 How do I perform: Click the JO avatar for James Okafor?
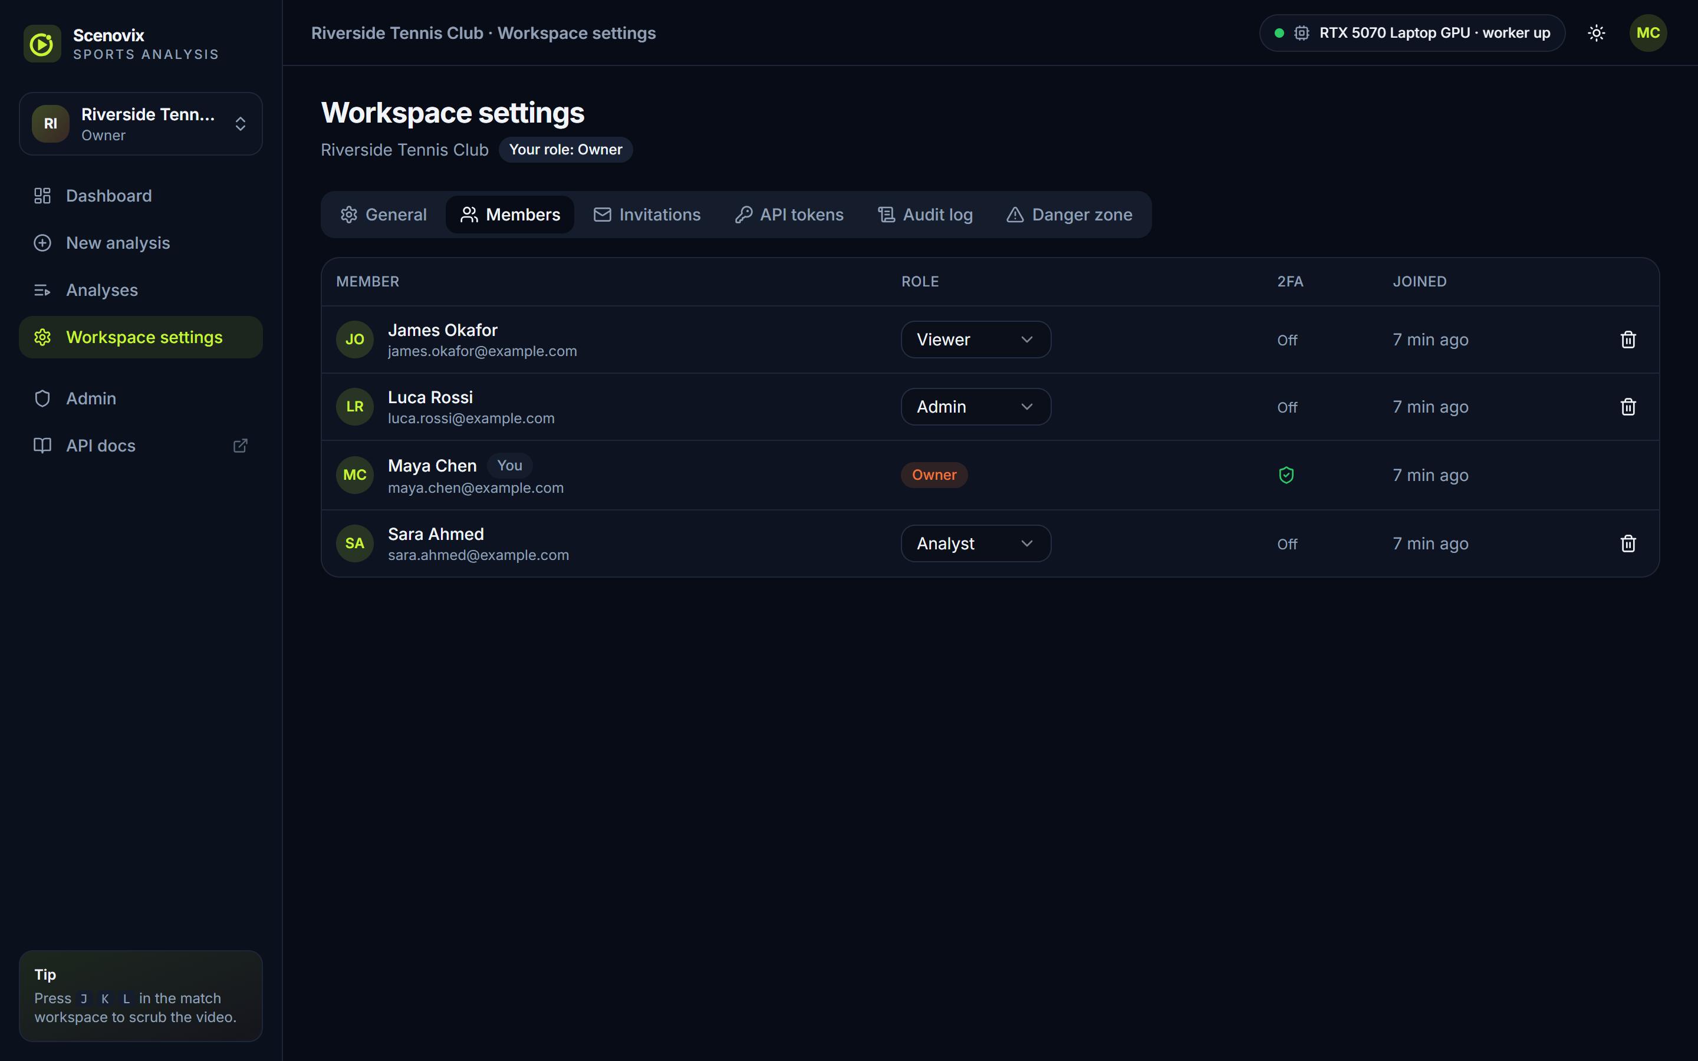[x=355, y=340]
